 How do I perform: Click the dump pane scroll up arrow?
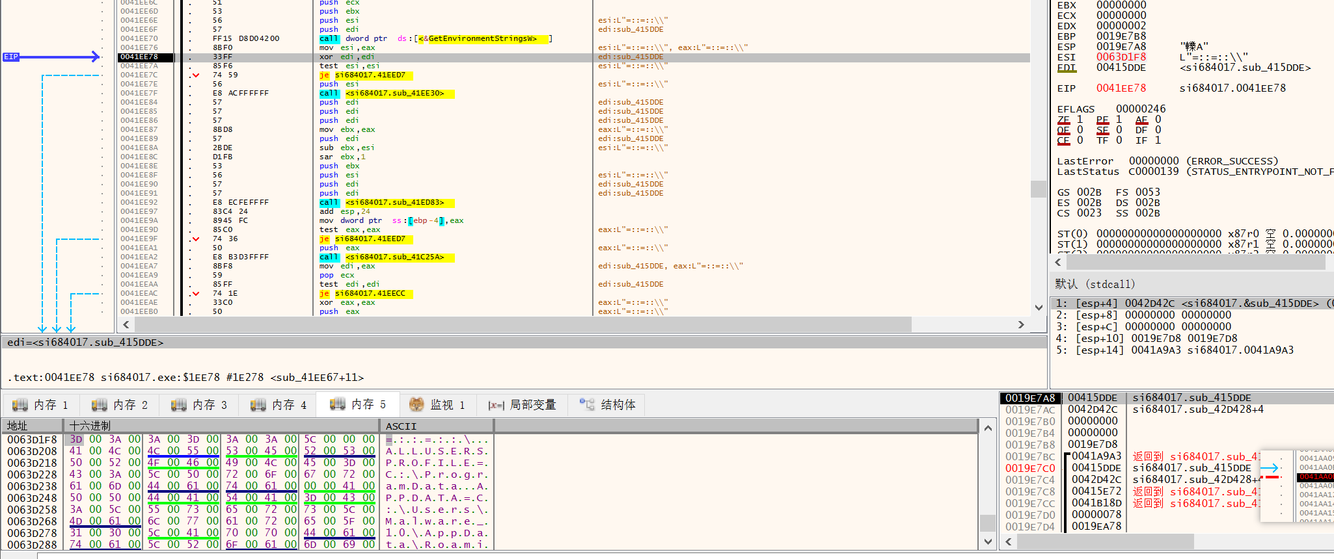(988, 428)
